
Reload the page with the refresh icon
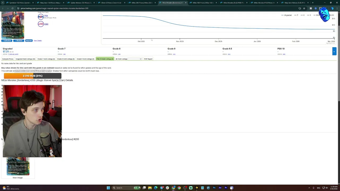point(12,8)
